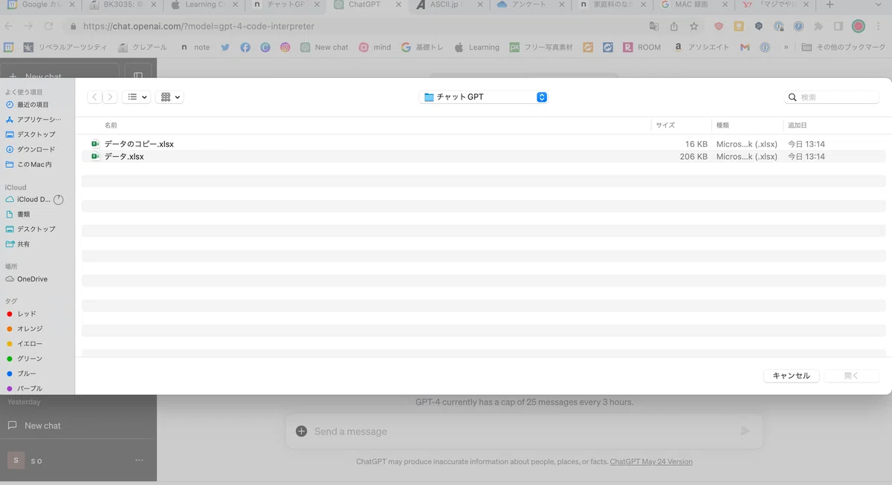Expand the チャットGPT folder path popup
The height and width of the screenshot is (485, 892).
click(x=483, y=97)
